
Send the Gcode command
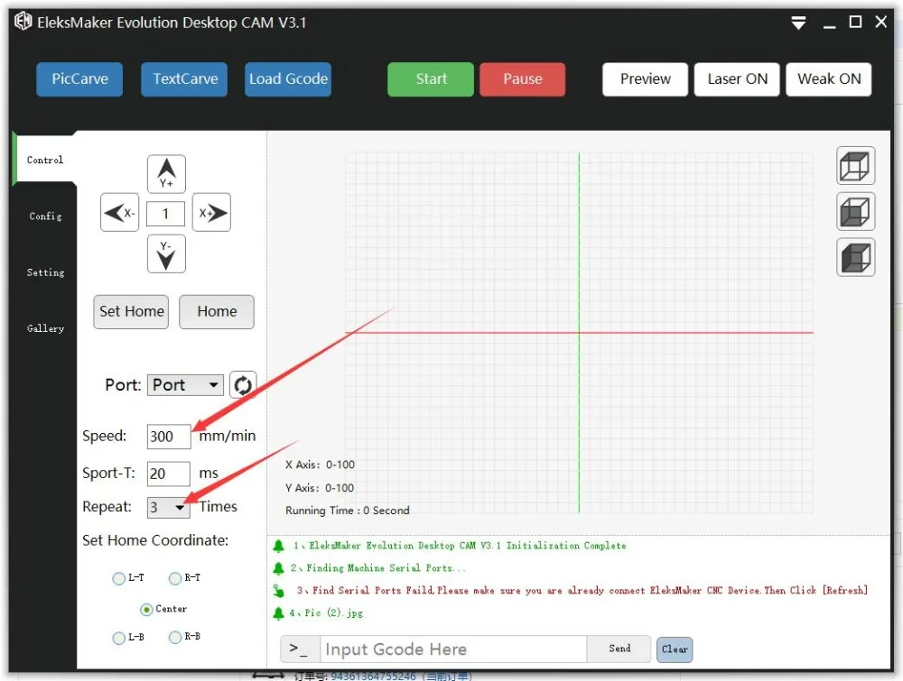(619, 649)
